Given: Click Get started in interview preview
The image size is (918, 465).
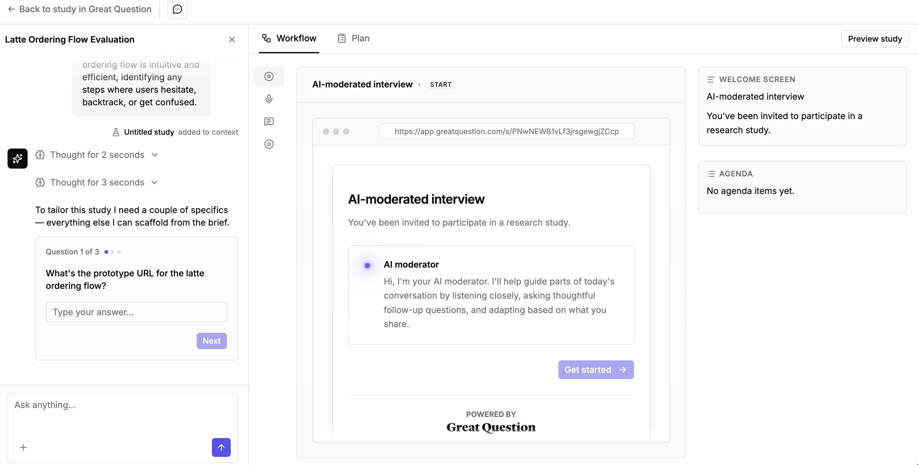Looking at the screenshot, I should click(x=596, y=369).
